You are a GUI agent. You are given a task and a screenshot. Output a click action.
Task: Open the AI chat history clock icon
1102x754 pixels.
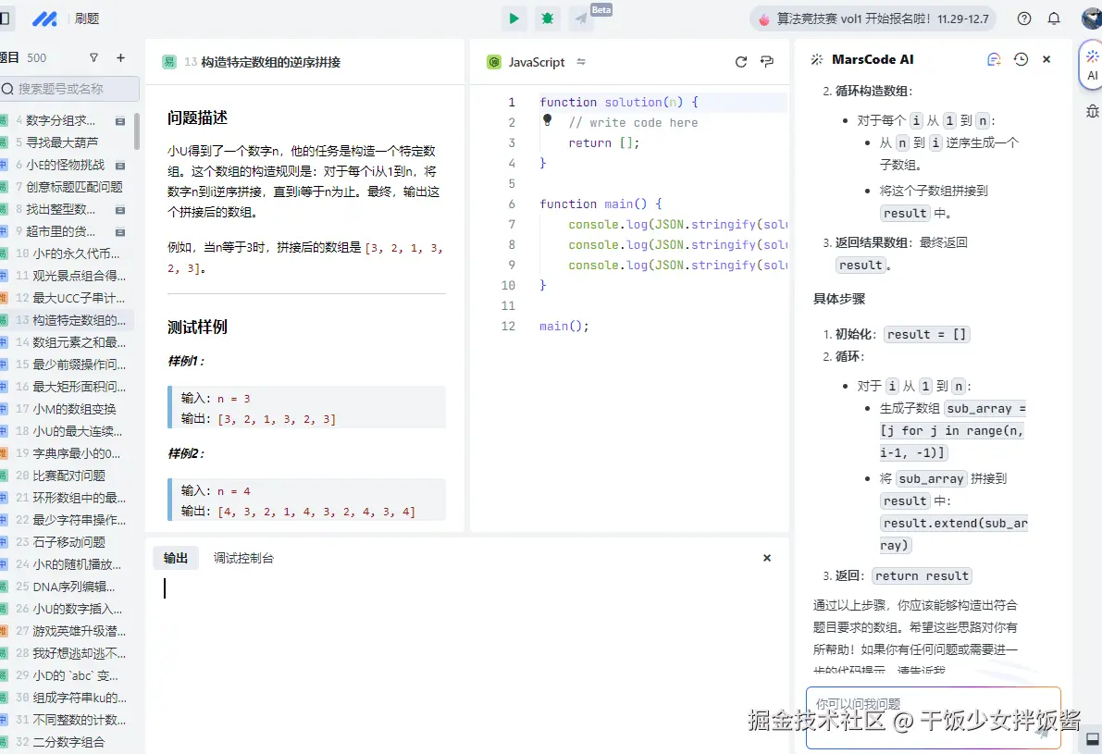pos(1021,60)
